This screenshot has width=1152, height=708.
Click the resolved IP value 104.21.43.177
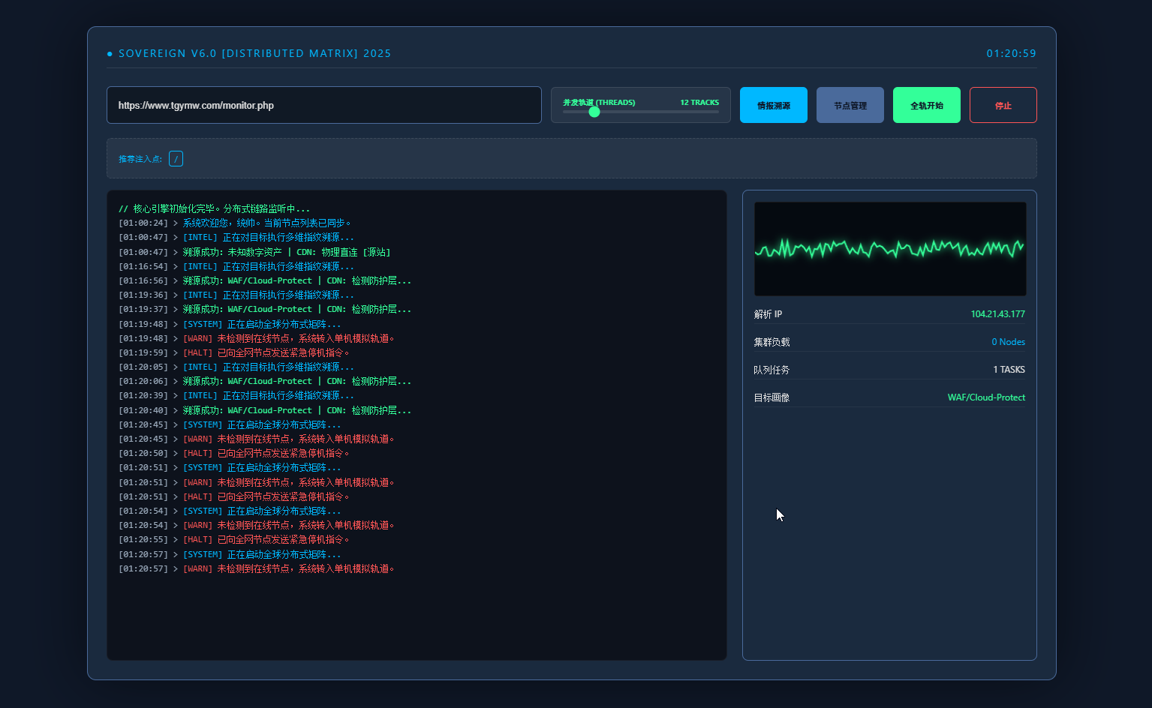click(997, 314)
